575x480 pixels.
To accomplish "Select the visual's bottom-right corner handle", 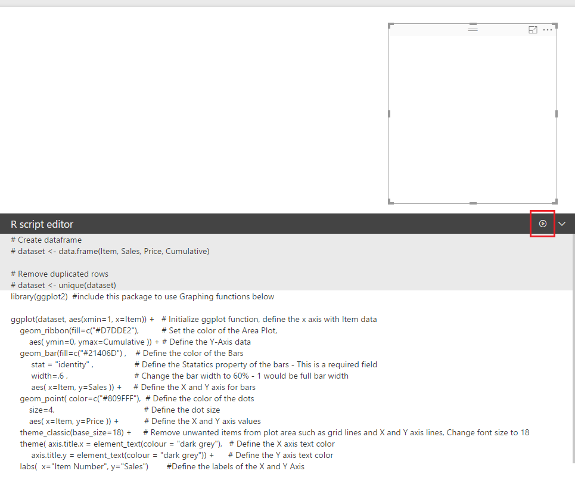I will (x=555, y=202).
